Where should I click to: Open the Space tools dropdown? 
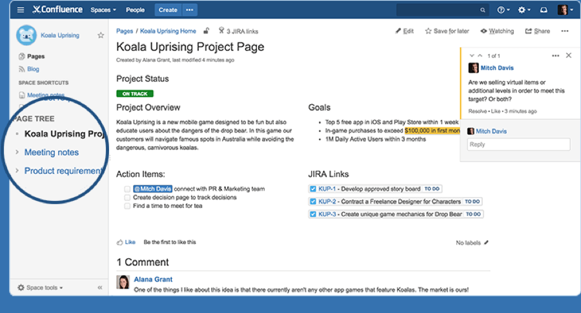pyautogui.click(x=41, y=287)
